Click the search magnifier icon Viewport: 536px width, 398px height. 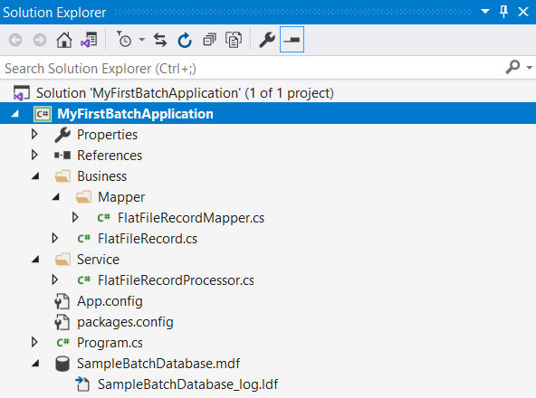click(512, 67)
